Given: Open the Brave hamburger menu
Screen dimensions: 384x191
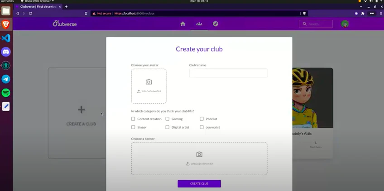Looking at the screenshot, I should click(380, 14).
